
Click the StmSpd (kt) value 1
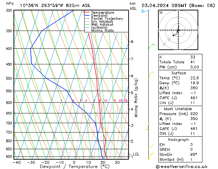click(191, 159)
